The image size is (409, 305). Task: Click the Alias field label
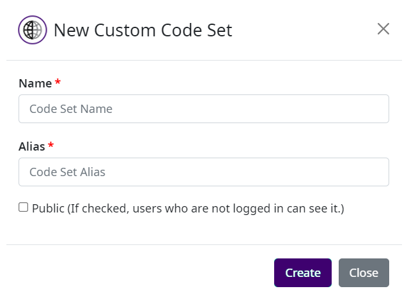32,146
